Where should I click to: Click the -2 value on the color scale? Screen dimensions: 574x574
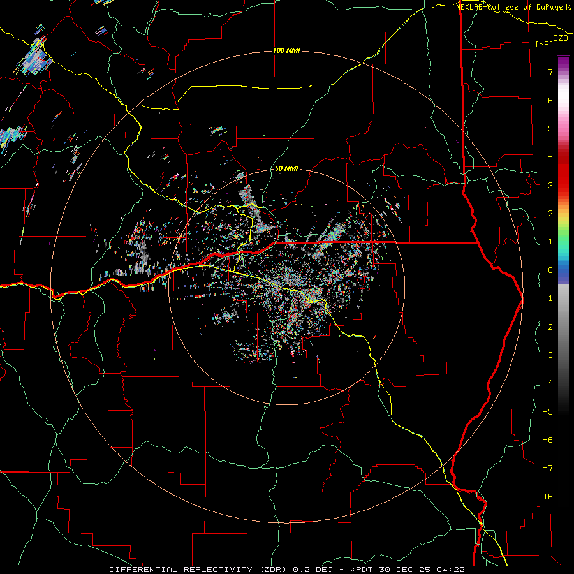(548, 327)
